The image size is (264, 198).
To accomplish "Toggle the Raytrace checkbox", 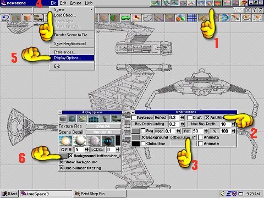I will 134,117.
